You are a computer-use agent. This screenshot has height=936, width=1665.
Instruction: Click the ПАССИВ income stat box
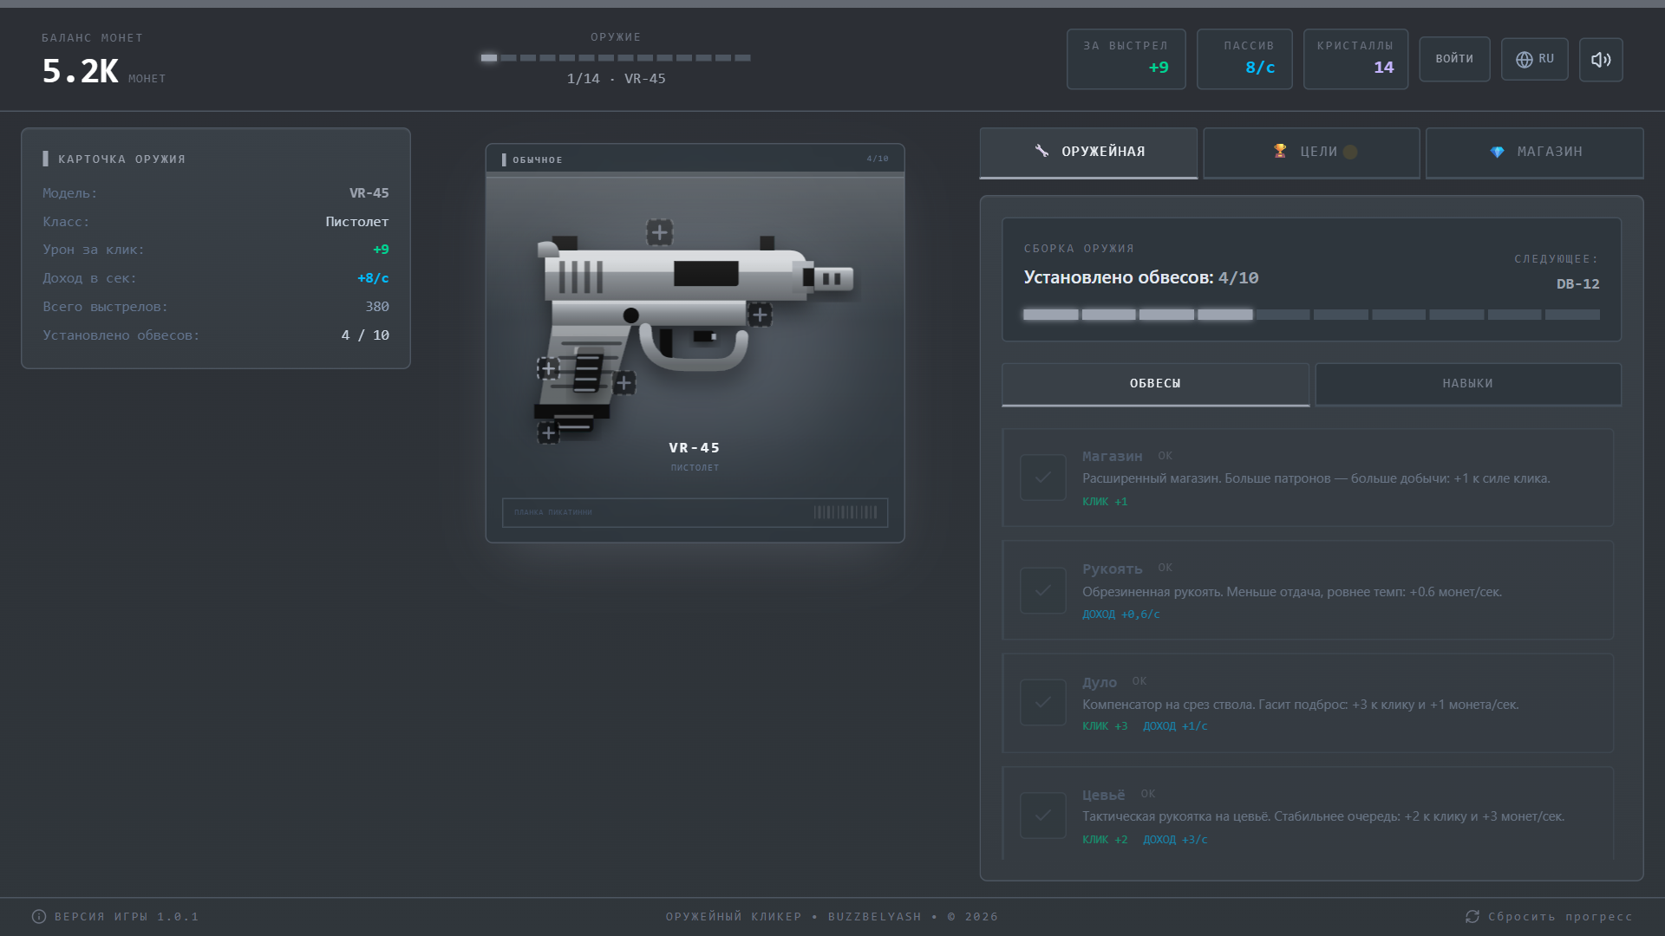(x=1244, y=59)
